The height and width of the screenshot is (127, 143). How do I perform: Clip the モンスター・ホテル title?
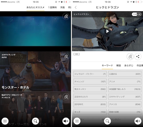click(x=66, y=56)
